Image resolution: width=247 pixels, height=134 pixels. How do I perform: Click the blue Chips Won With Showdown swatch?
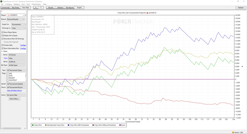pyautogui.click(x=68, y=125)
